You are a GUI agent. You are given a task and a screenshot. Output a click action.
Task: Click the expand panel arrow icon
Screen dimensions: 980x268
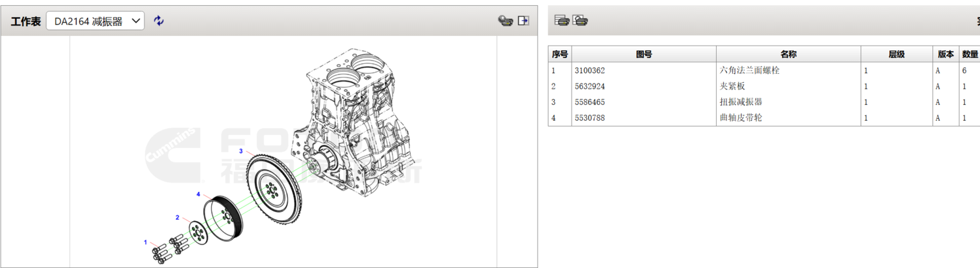523,21
